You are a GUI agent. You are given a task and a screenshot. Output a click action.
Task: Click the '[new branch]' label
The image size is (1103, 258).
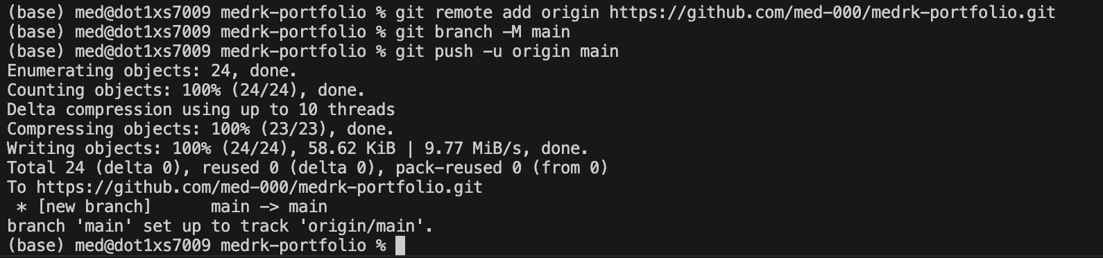pos(94,207)
